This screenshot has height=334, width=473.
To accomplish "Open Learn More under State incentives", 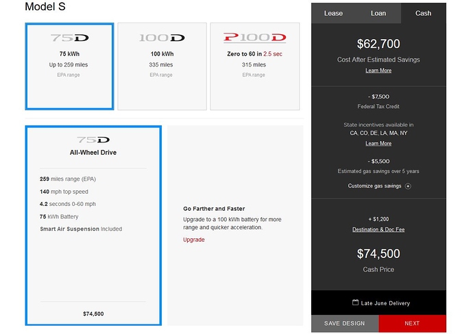I will [x=378, y=144].
